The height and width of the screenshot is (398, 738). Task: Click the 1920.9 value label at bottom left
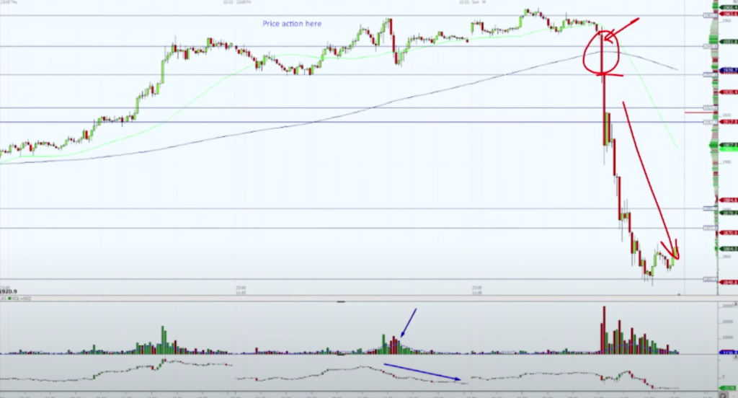click(12, 291)
